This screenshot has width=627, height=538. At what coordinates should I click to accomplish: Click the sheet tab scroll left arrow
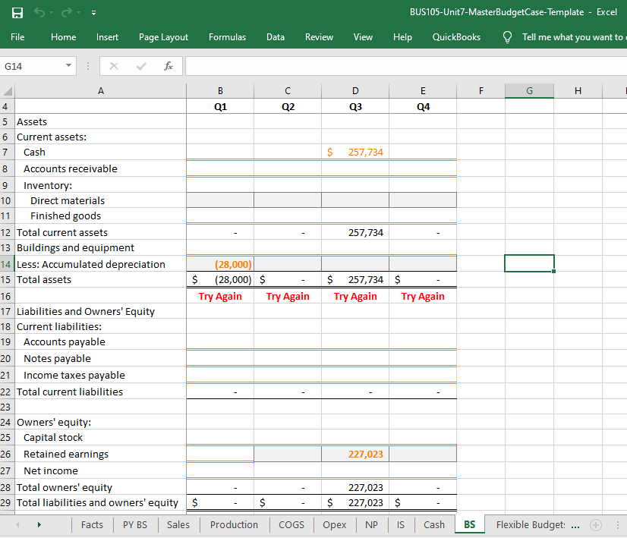(x=17, y=525)
